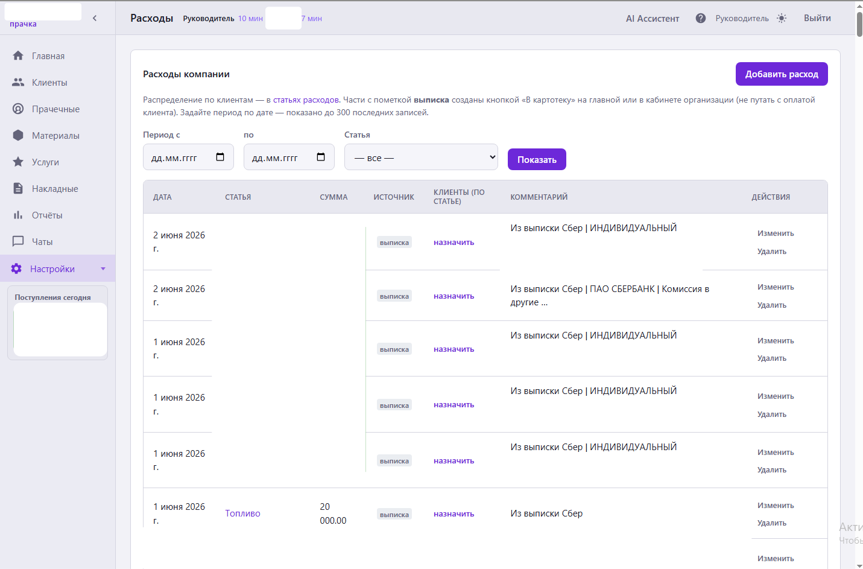Screen dimensions: 863x569
Task: Open calendar picker in Период с field
Action: tap(220, 157)
